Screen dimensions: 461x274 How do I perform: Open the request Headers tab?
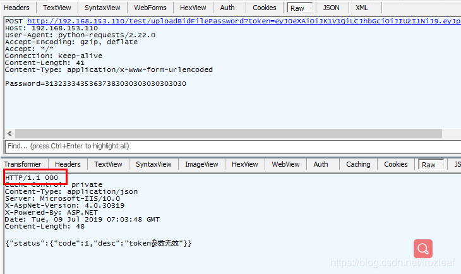17,8
